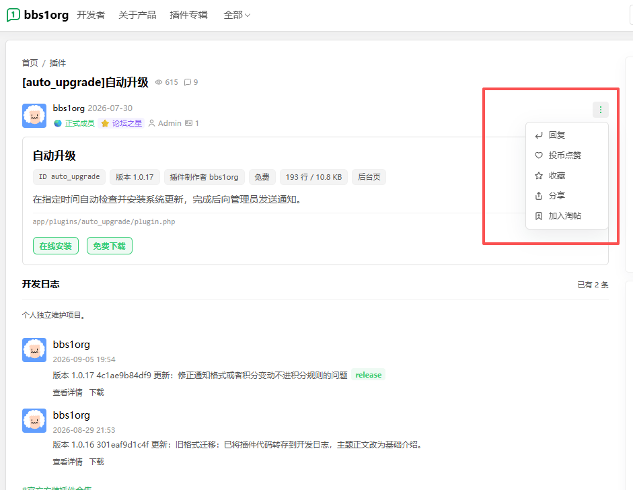
Task: Click the heart icon for 投币点赞
Action: click(539, 155)
